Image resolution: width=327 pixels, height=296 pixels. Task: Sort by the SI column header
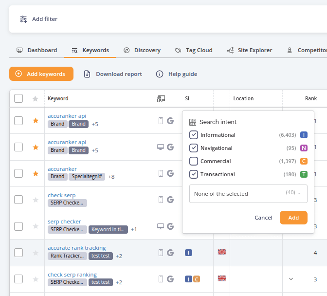[x=187, y=98]
